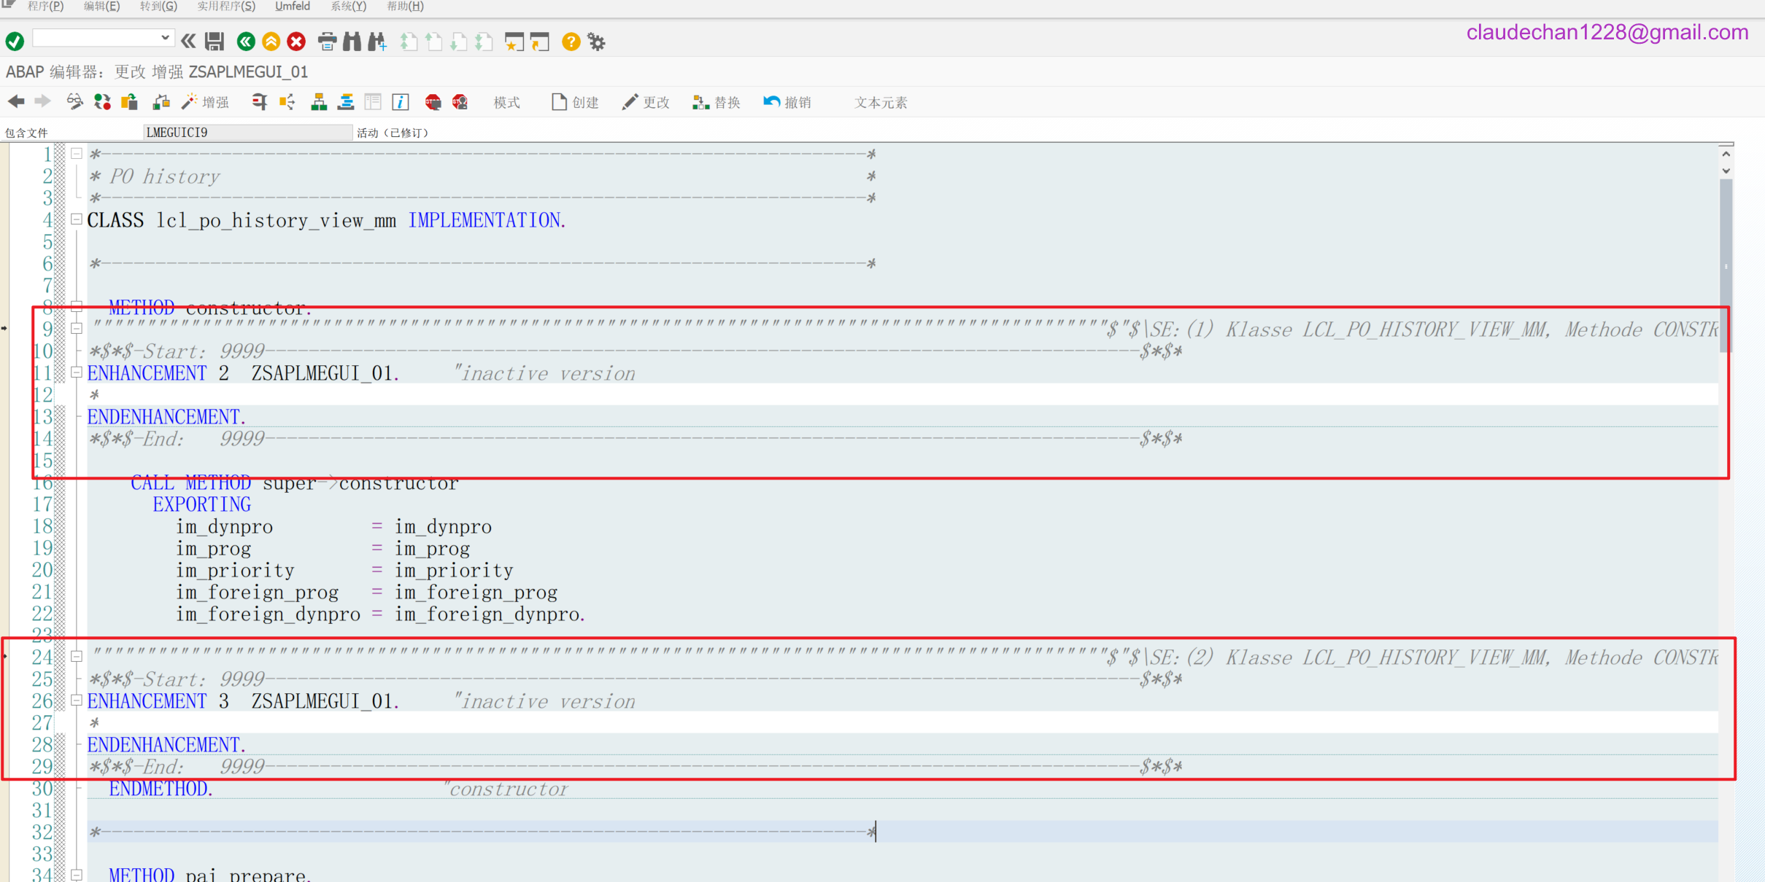Click the LMEGUICI9 include file field

click(x=247, y=133)
